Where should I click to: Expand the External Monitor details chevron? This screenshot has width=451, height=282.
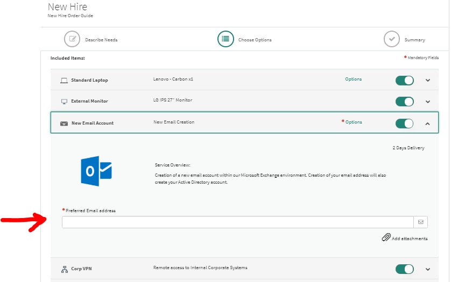pyautogui.click(x=428, y=102)
